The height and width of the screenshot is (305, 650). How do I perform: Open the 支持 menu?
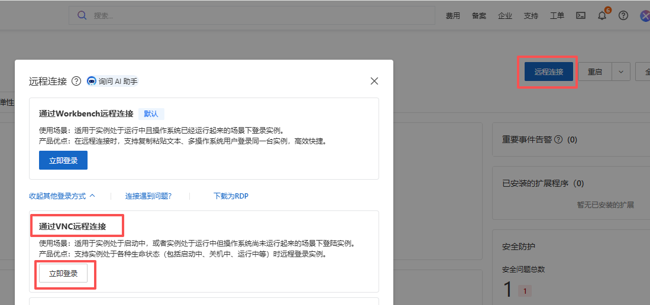(531, 16)
